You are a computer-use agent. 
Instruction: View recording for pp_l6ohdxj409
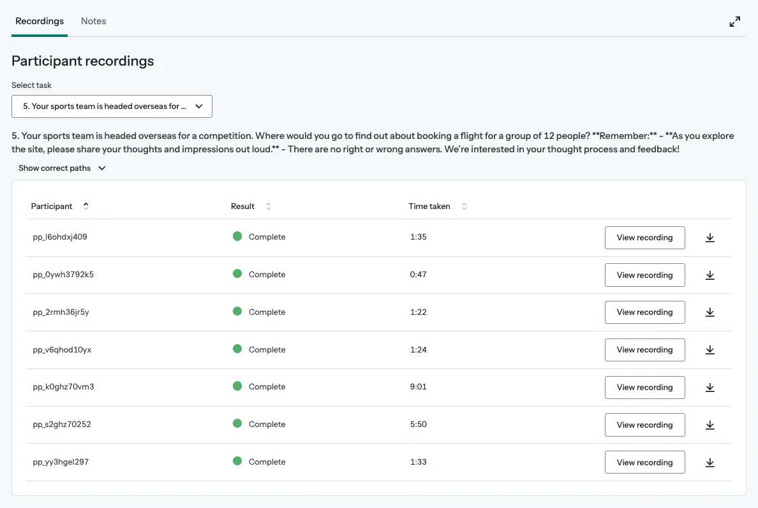644,238
